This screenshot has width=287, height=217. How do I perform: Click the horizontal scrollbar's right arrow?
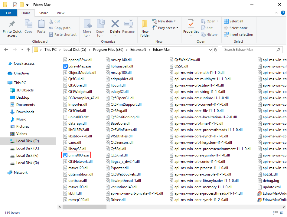coord(284,207)
